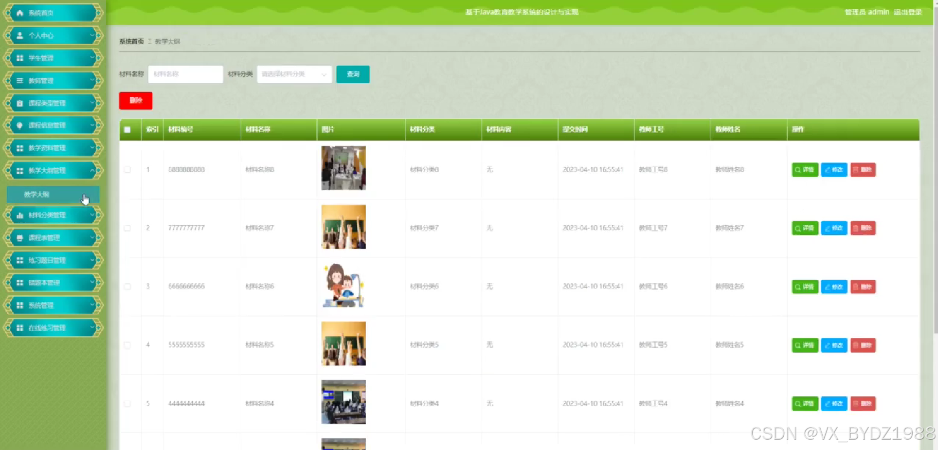Click 修改 for the 材料名称6 row
The width and height of the screenshot is (938, 450).
(834, 286)
